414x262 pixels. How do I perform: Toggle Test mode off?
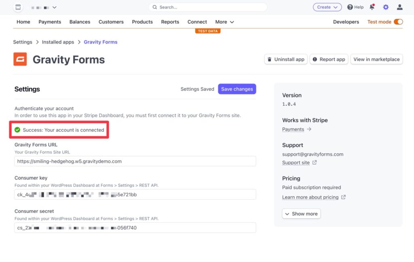coord(398,22)
